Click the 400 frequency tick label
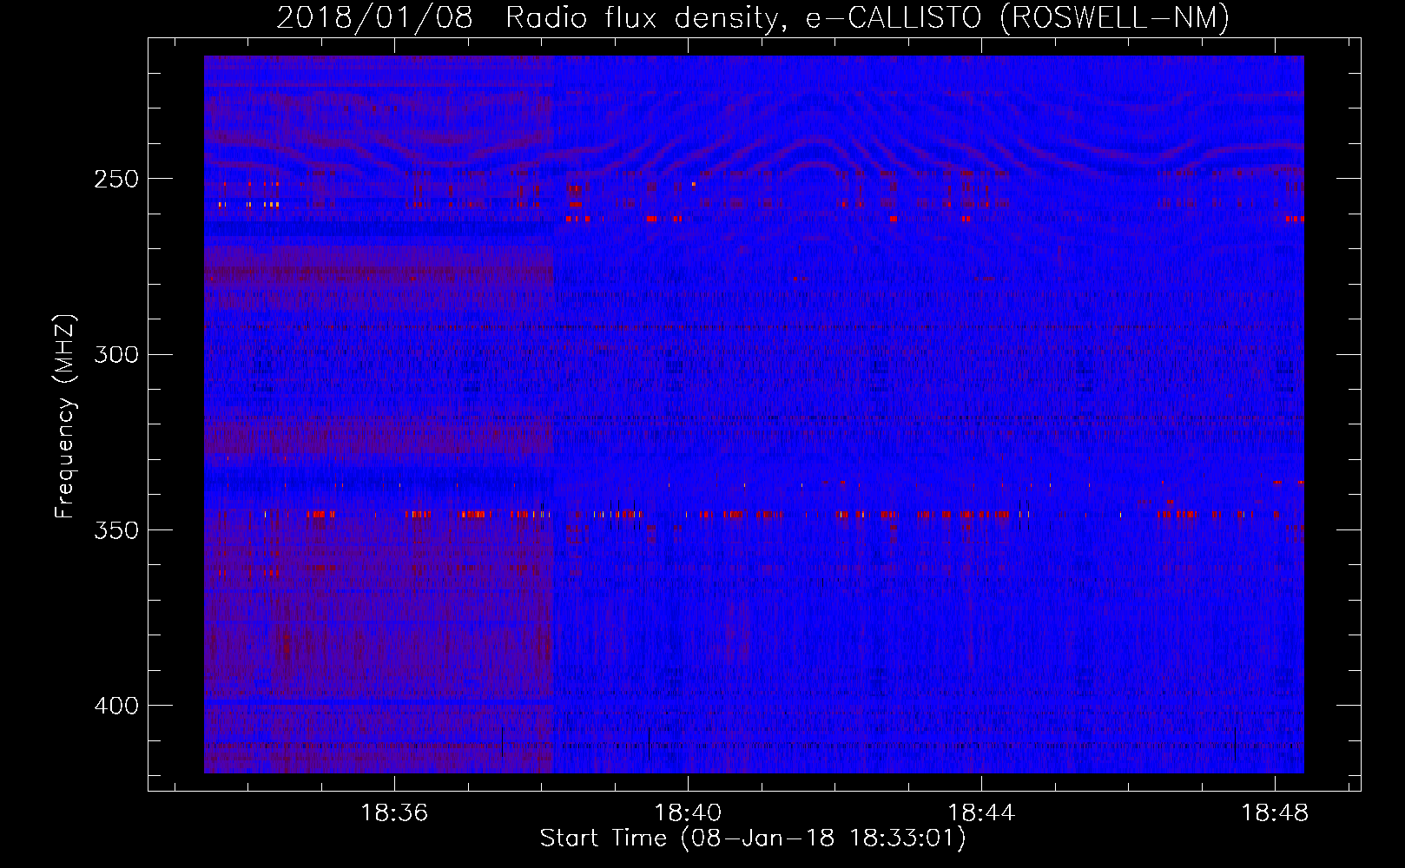 pos(116,706)
